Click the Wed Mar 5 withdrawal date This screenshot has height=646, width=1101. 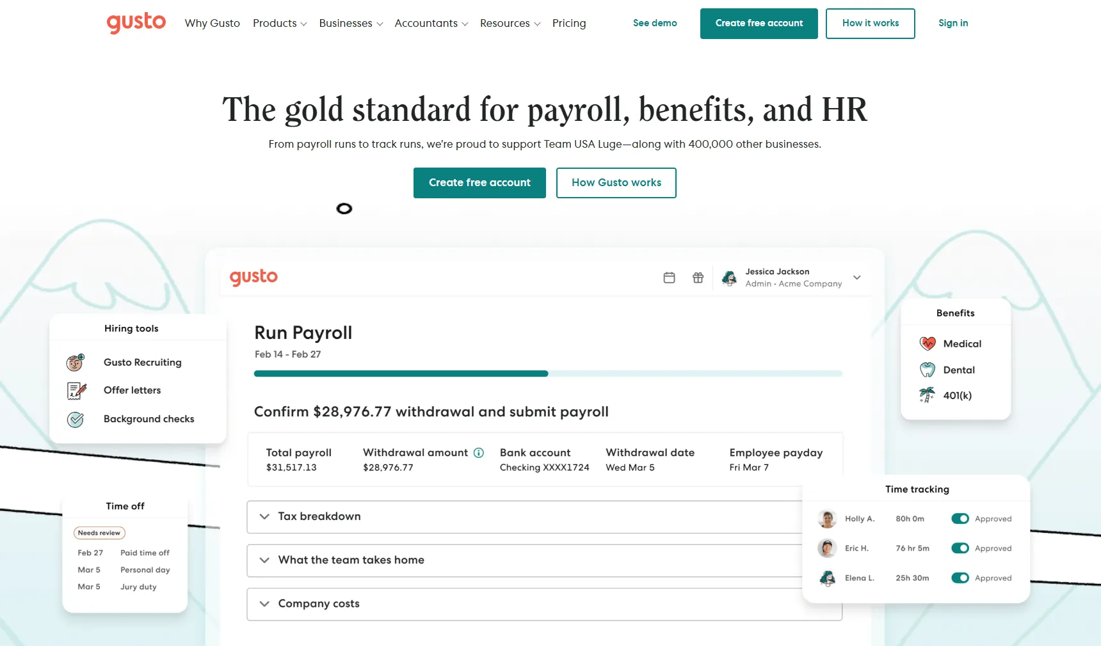coord(630,468)
